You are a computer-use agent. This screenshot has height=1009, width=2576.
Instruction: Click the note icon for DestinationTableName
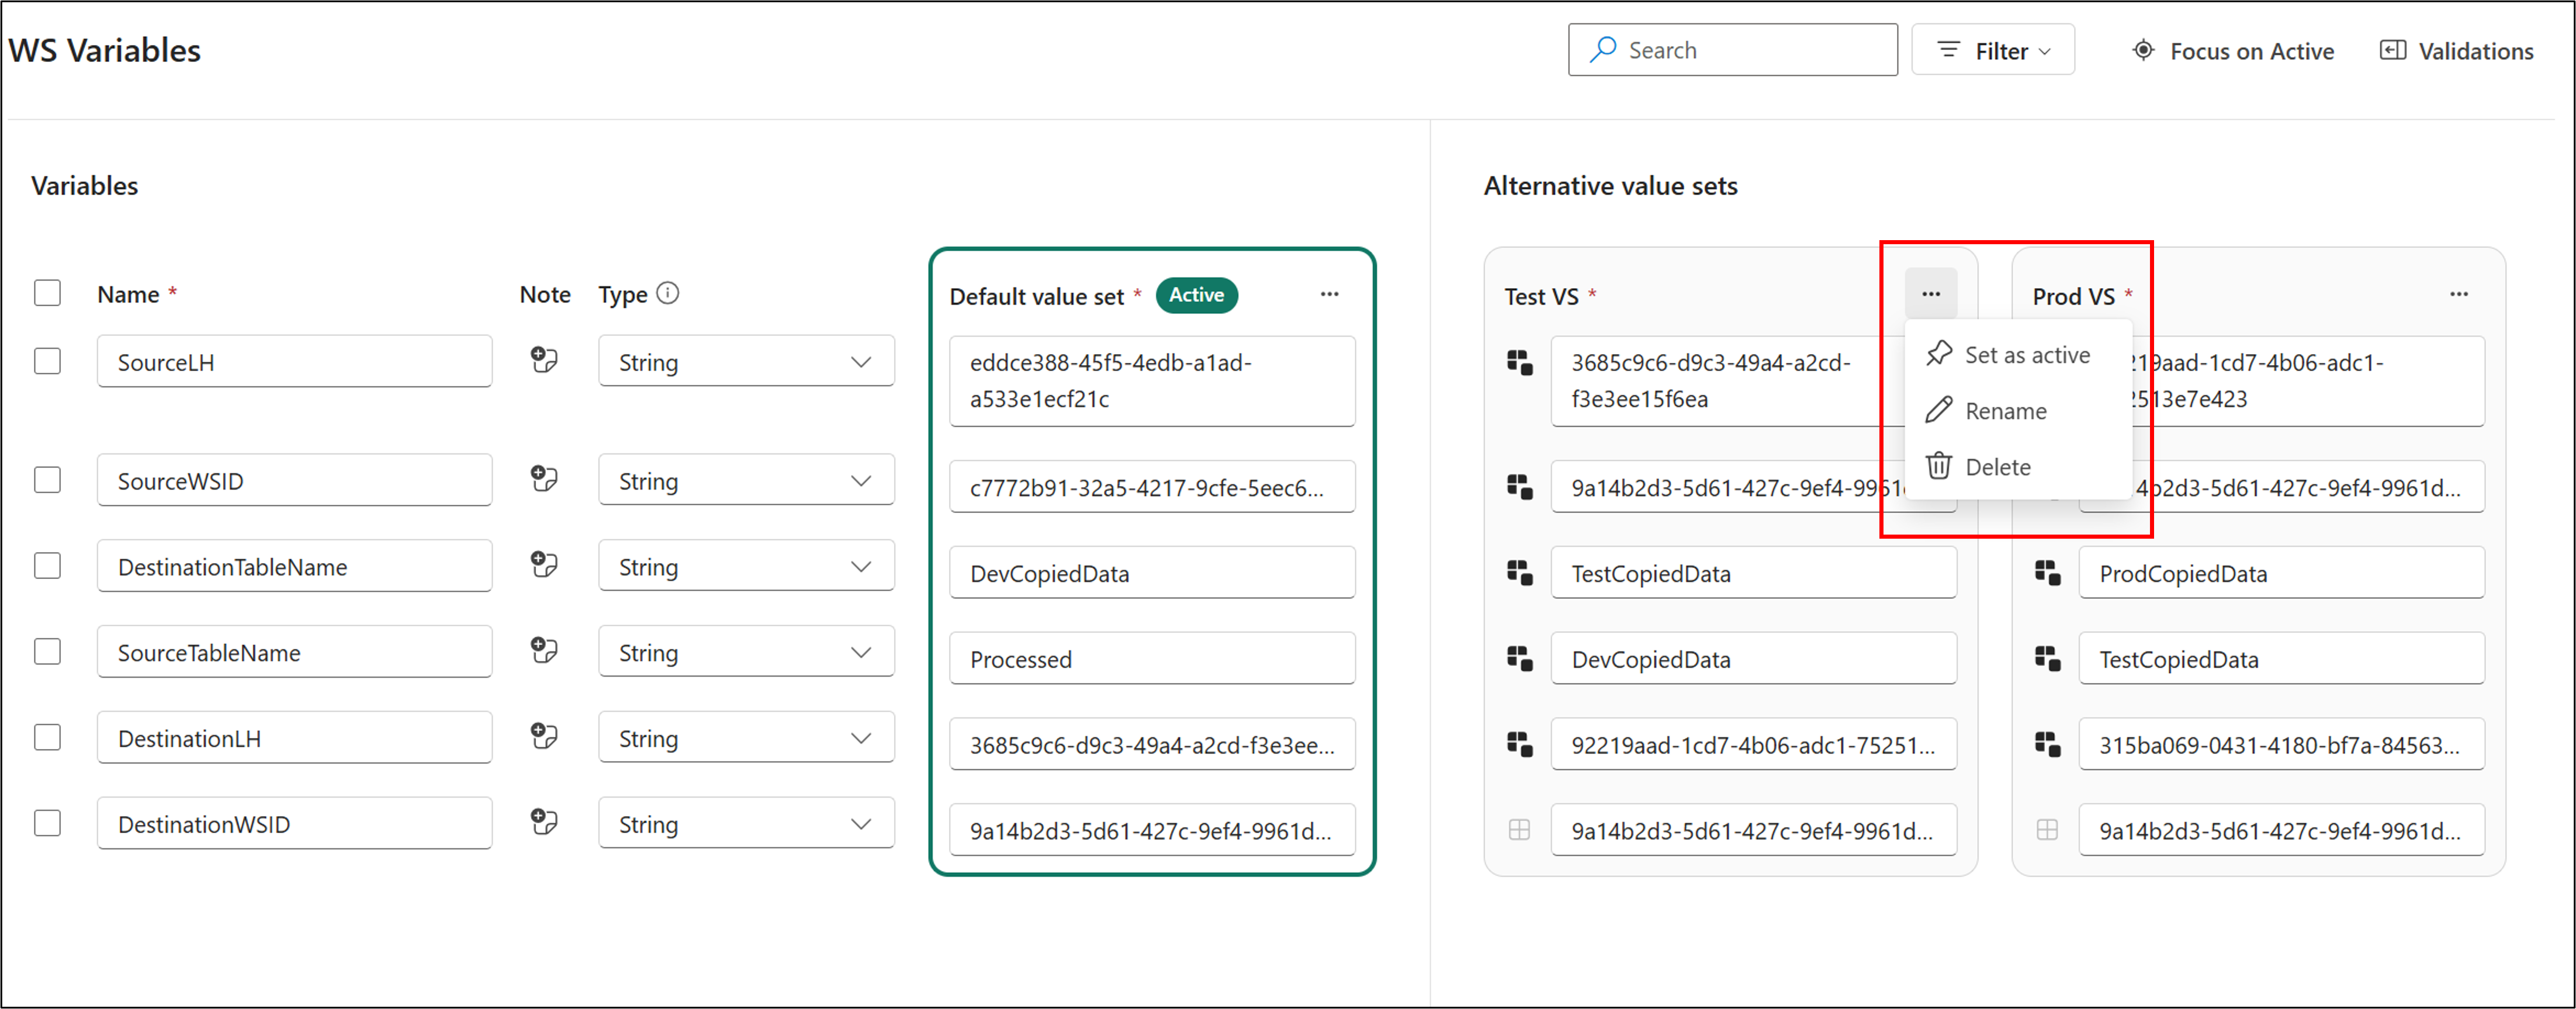[x=544, y=565]
